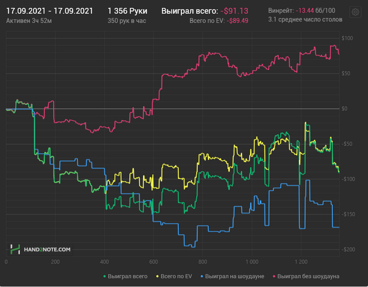Click the $0 label on the Y axis
This screenshot has height=287, width=368.
click(344, 109)
